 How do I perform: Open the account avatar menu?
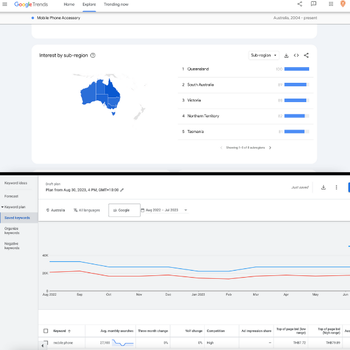click(343, 4)
